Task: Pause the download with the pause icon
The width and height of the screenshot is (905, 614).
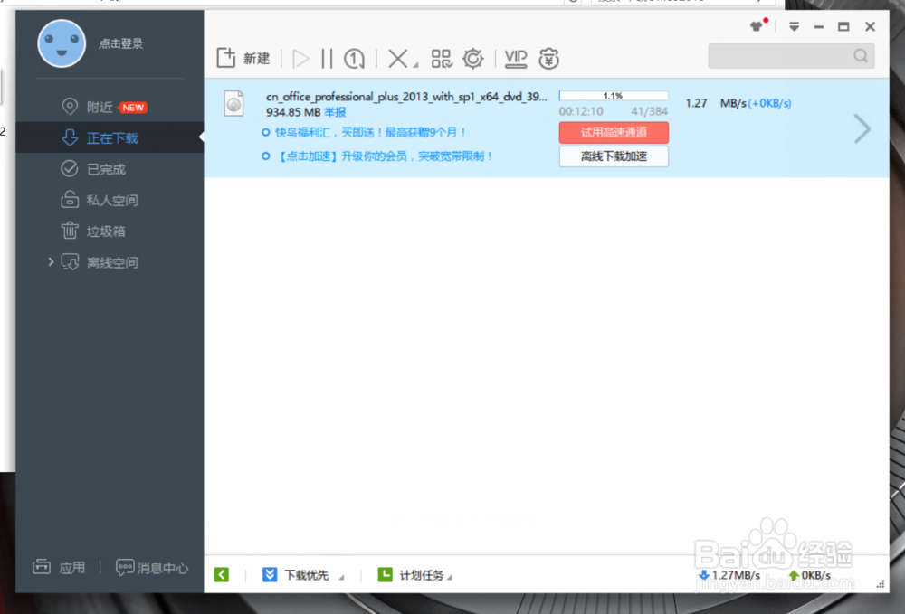Action: 328,58
